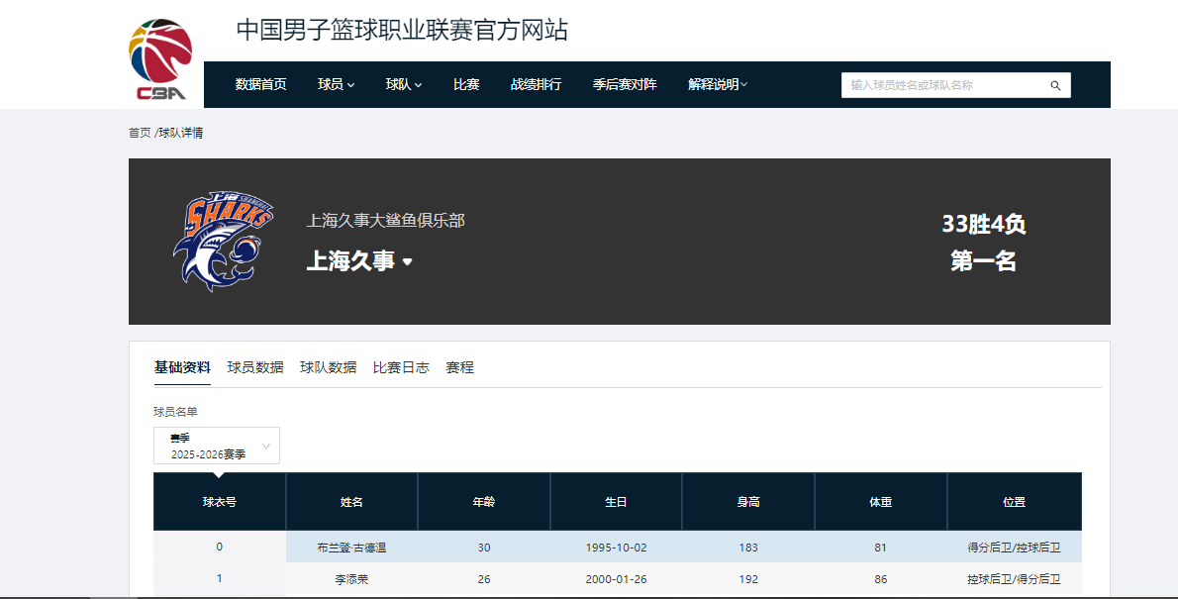Click the CBA league logo
Viewport: 1178px width, 599px height.
[x=160, y=59]
